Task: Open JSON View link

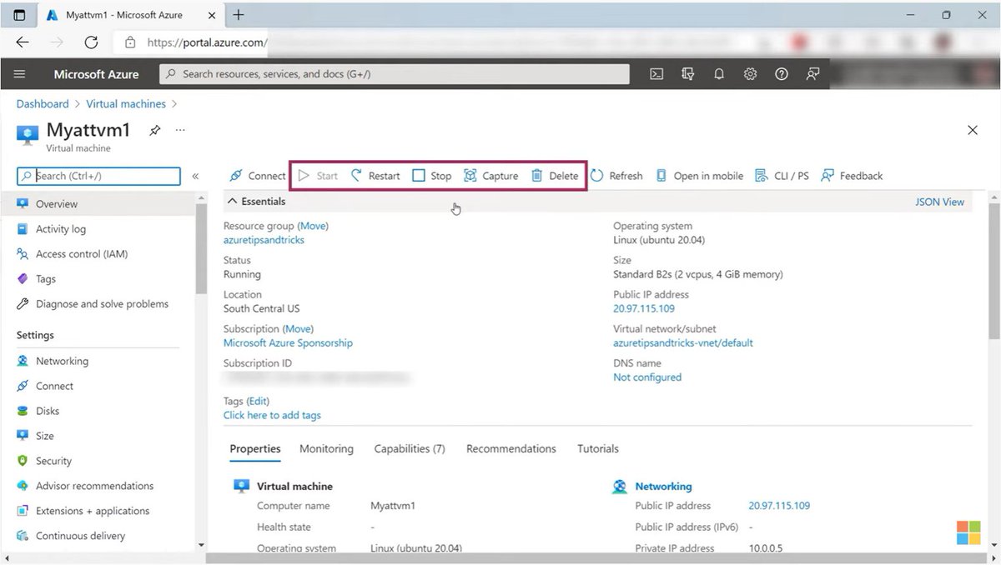Action: tap(939, 202)
